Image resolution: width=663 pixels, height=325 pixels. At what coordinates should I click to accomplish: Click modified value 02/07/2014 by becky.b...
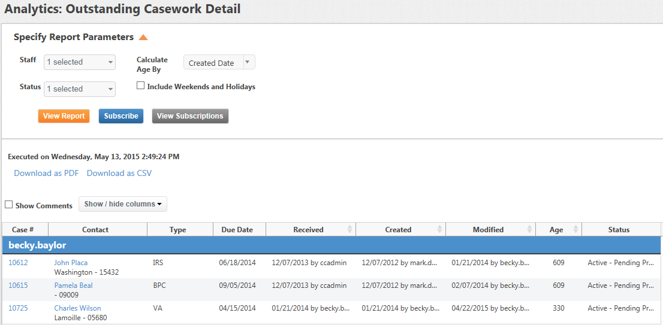(x=490, y=285)
